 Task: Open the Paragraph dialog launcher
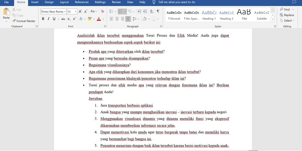click(161, 26)
